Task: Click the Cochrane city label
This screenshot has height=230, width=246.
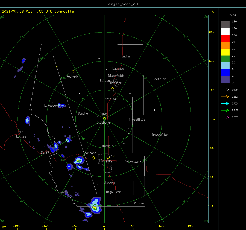Action: pos(89,153)
